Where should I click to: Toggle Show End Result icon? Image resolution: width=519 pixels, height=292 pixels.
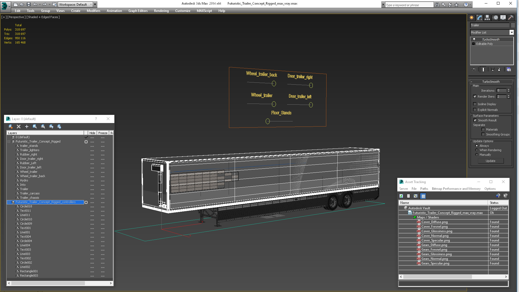pyautogui.click(x=483, y=69)
